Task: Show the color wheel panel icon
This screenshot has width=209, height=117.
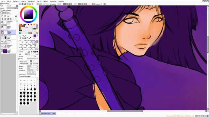Action: [x=20, y=4]
